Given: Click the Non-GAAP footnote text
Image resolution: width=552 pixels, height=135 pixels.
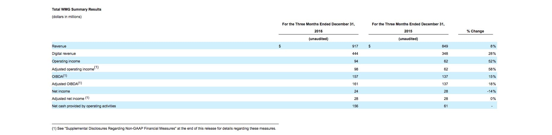Looking at the screenshot, I should click(164, 129).
